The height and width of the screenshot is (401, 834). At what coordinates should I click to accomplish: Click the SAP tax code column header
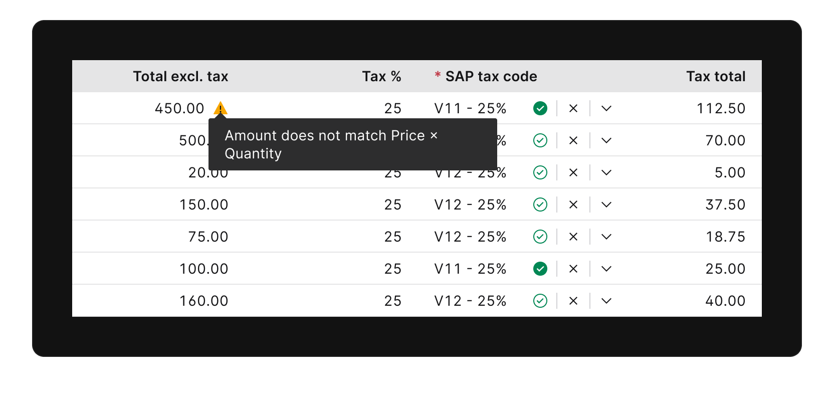492,76
